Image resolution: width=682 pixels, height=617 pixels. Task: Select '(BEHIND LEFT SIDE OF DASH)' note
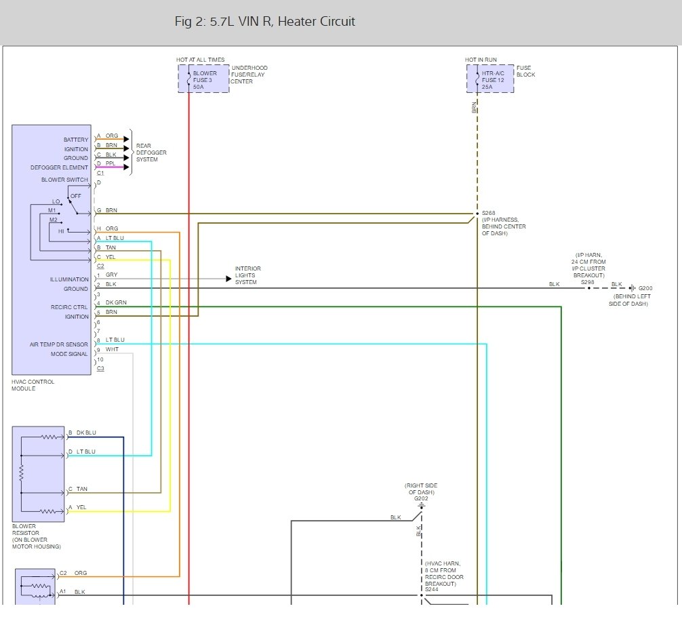point(629,300)
